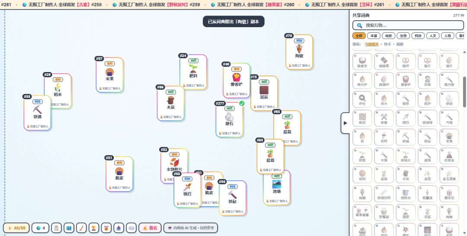
Task: Click the globe counter showing 4
Action: click(x=41, y=228)
